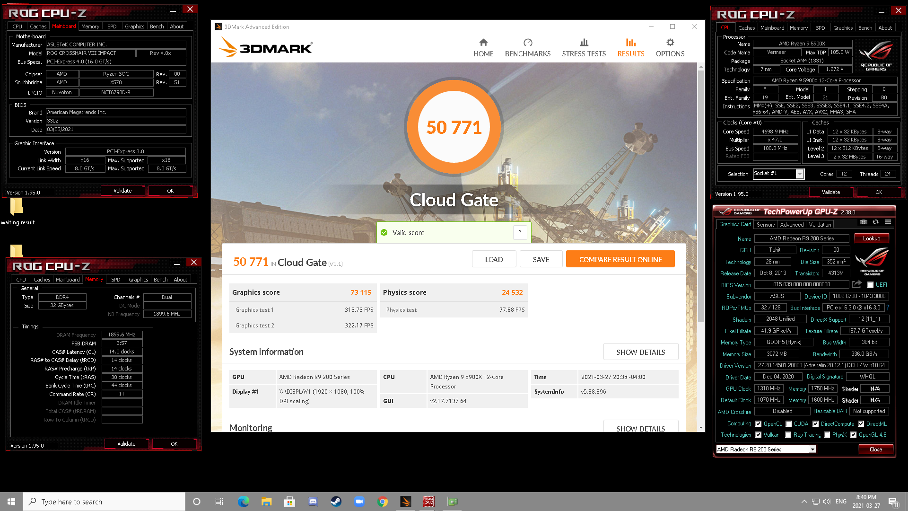Viewport: 908px width, 511px height.
Task: Click the Close button in GPU-Z
Action: coord(875,449)
